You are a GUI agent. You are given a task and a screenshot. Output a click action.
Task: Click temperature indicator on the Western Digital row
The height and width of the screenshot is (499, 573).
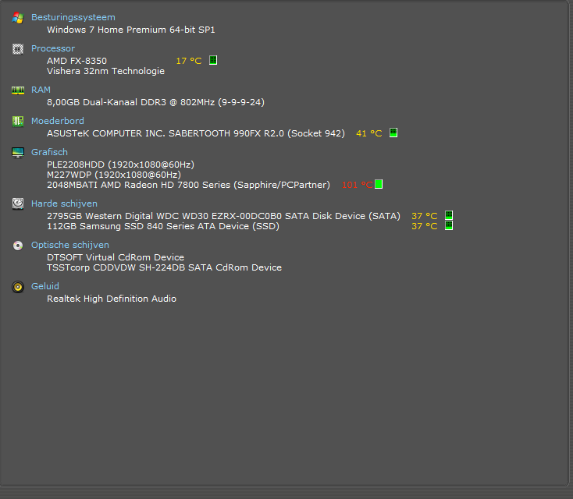tap(449, 215)
